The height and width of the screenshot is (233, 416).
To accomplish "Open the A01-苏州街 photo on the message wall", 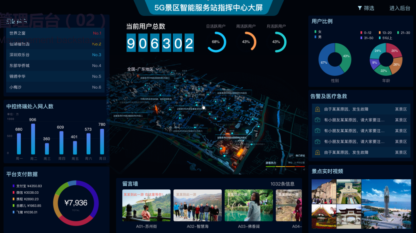I will pos(146,205).
